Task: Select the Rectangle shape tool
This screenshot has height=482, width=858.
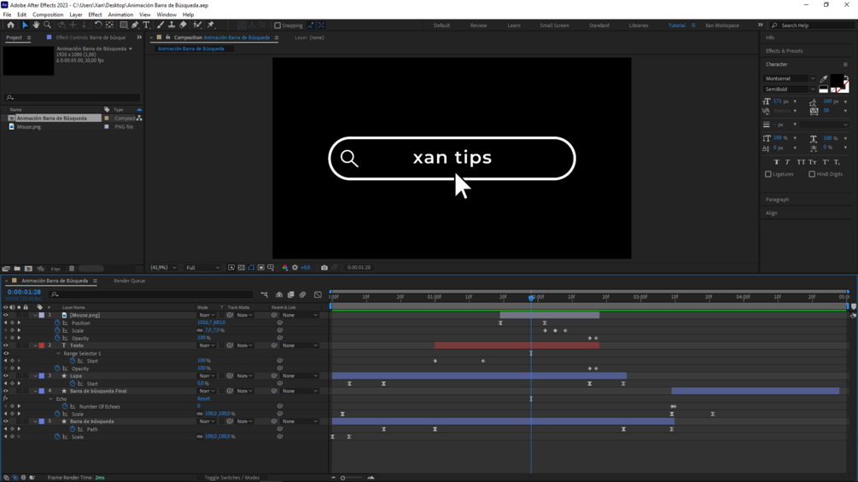Action: 124,25
